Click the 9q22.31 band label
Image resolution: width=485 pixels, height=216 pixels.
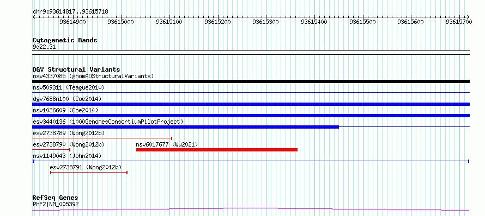pyautogui.click(x=44, y=47)
